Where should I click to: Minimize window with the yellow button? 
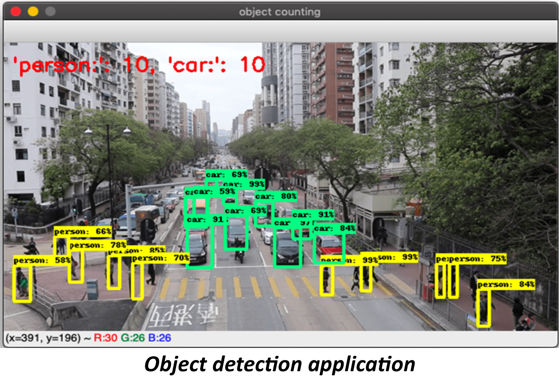[33, 12]
